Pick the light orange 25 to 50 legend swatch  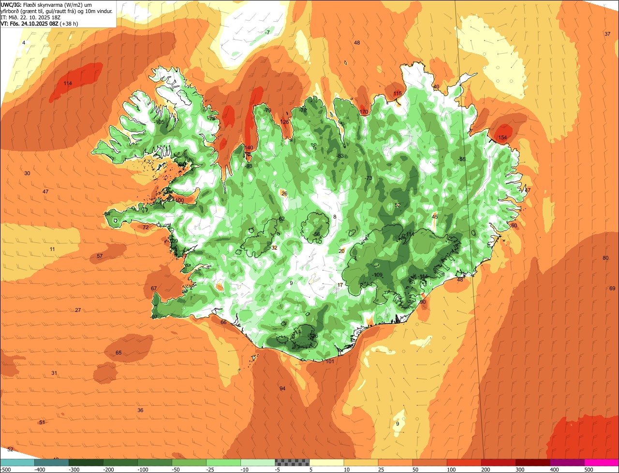click(x=395, y=462)
